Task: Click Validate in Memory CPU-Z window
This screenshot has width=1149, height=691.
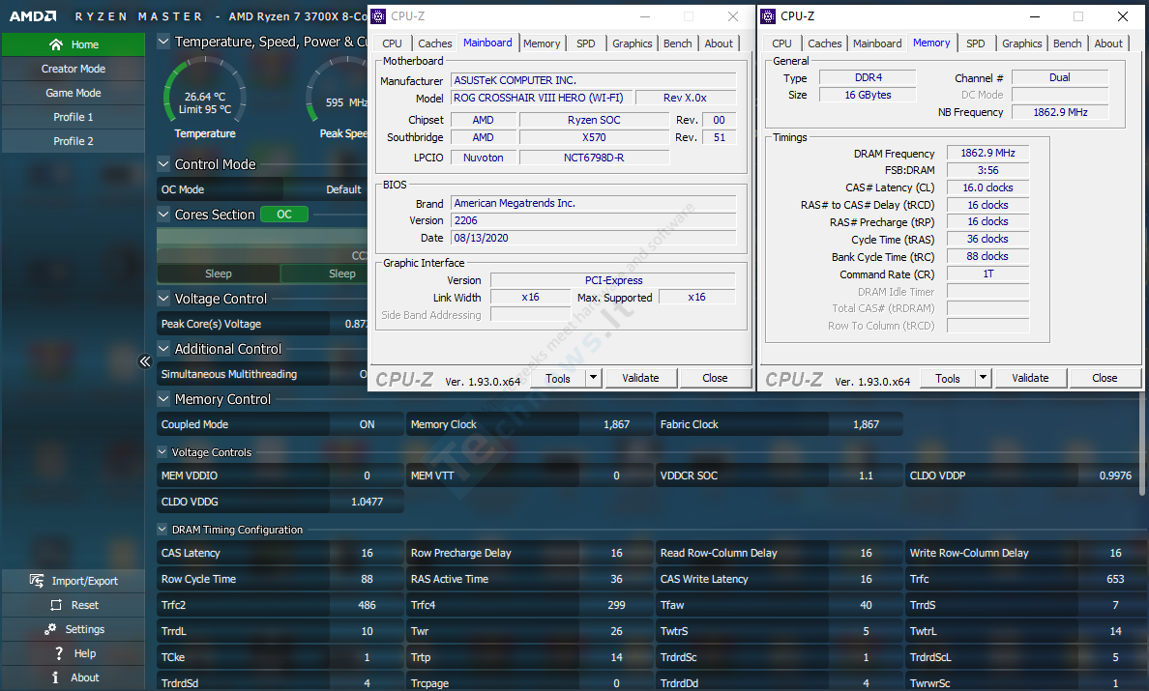Action: pos(1030,378)
